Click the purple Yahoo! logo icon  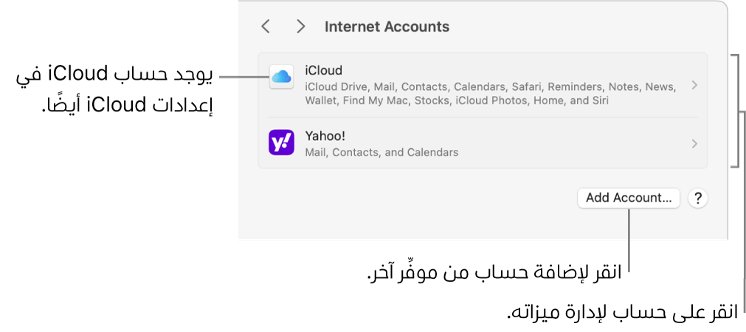(281, 144)
